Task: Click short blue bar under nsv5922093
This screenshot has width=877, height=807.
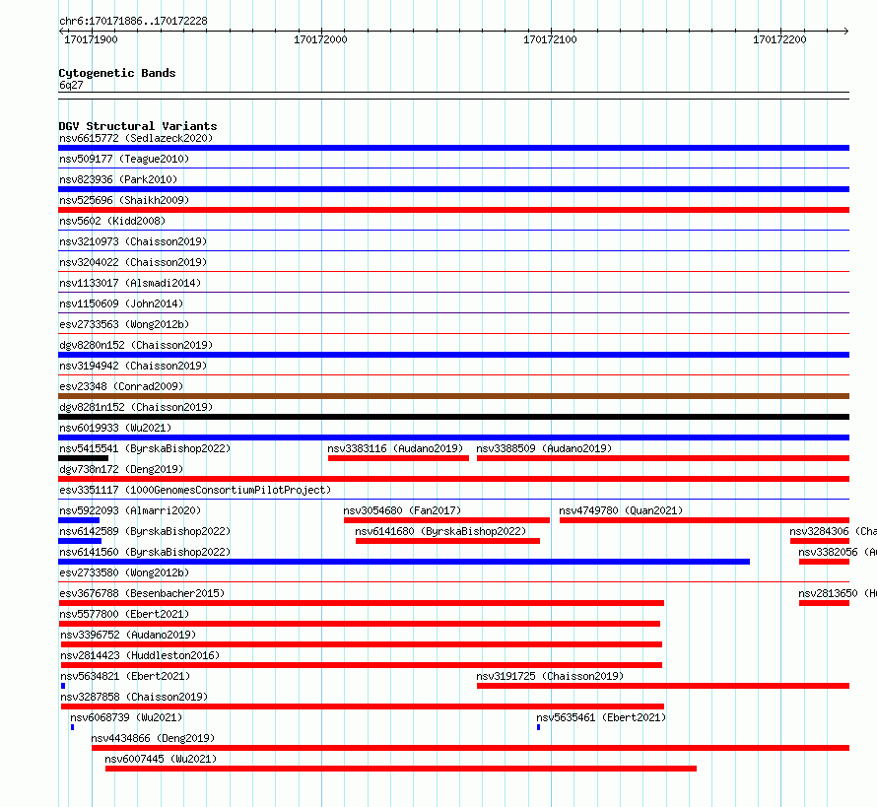Action: click(79, 520)
